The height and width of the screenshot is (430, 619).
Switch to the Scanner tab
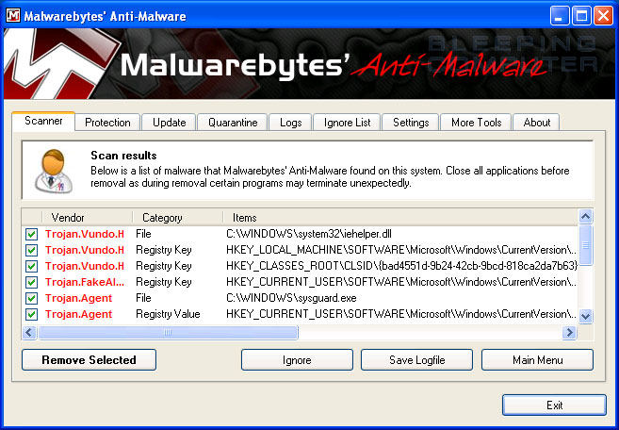coord(43,121)
